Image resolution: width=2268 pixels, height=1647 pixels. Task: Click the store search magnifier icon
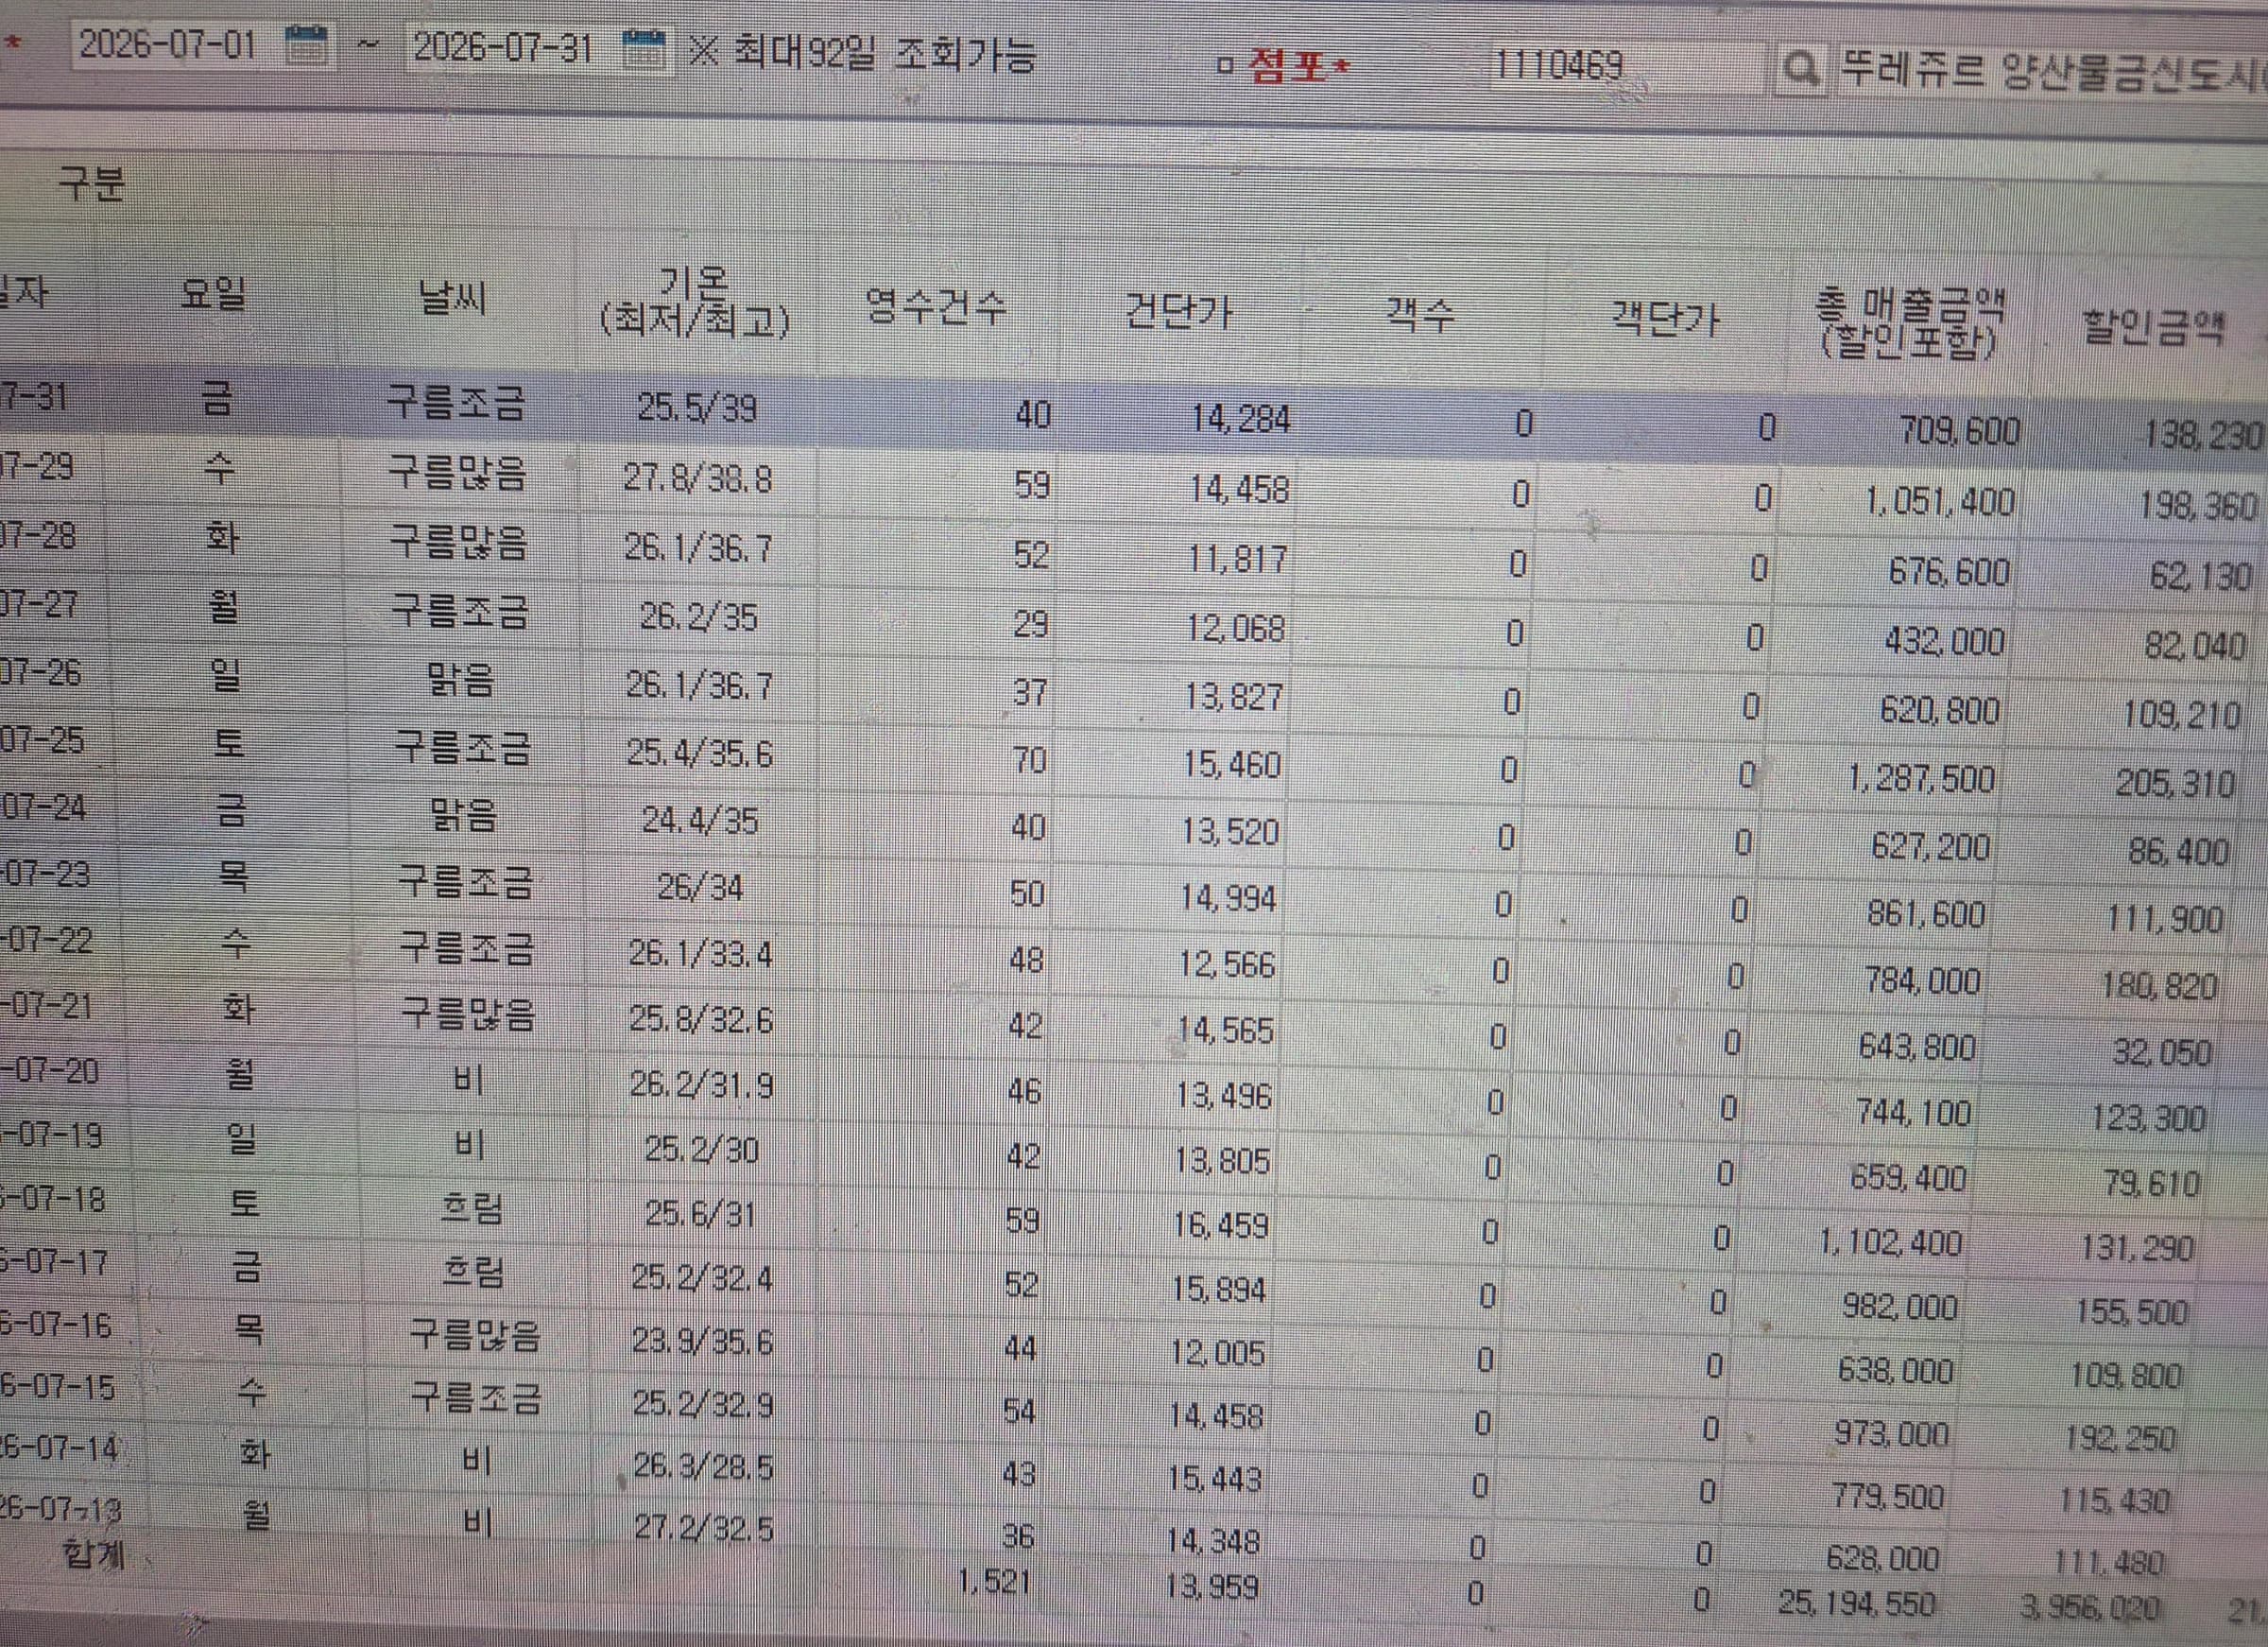coord(1801,70)
